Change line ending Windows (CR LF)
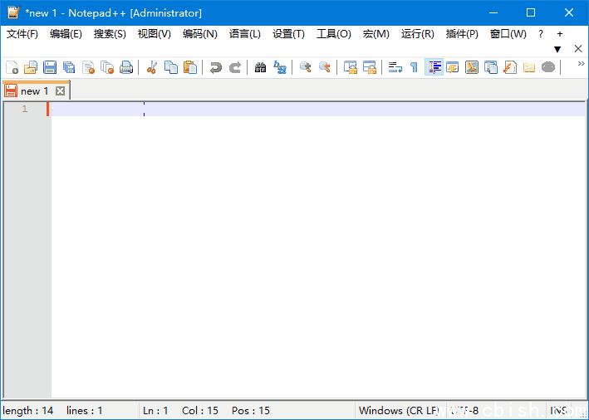 (400, 411)
